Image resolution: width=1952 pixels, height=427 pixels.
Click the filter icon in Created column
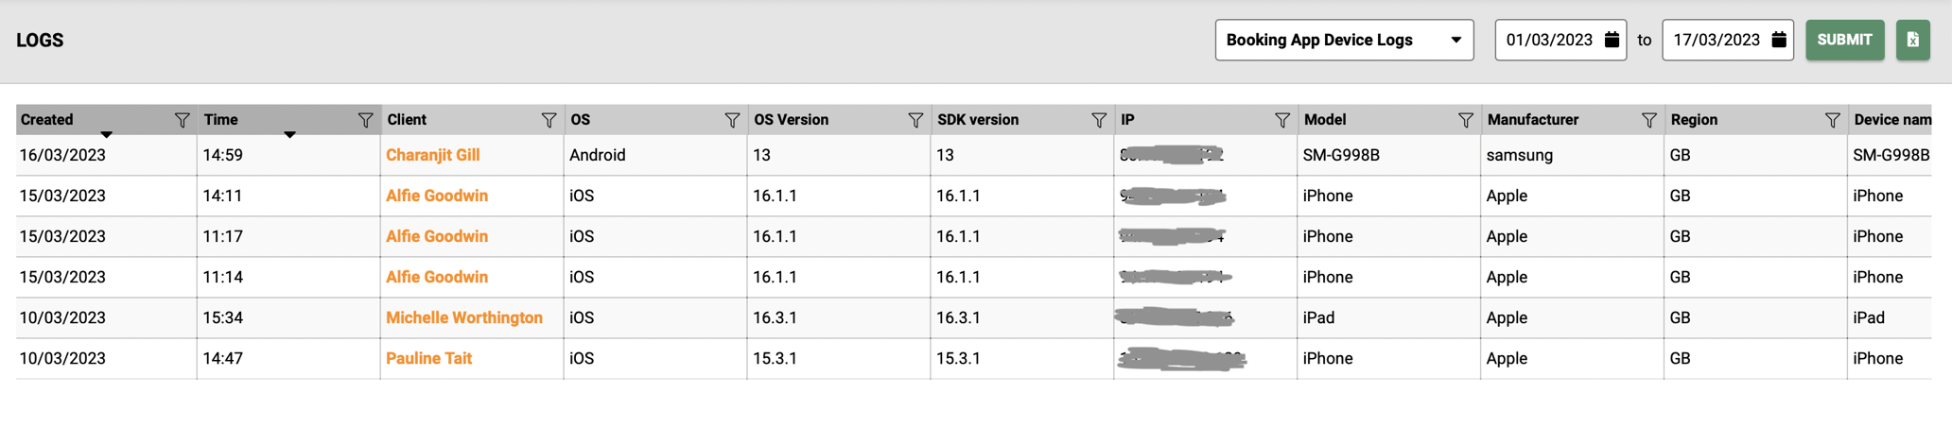coord(182,120)
